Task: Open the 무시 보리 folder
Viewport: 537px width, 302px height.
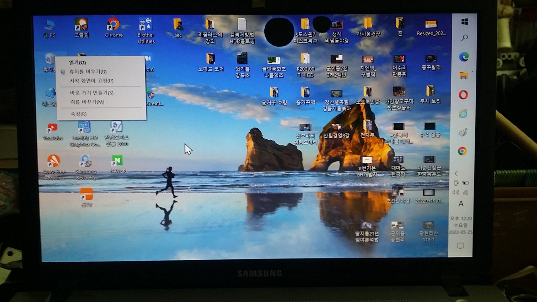Action: coord(430,95)
